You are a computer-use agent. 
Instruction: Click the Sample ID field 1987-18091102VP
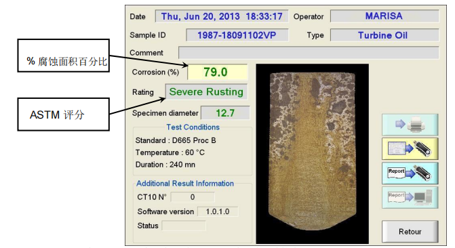pyautogui.click(x=237, y=35)
